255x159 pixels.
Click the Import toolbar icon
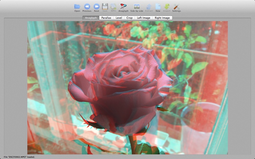167,6
